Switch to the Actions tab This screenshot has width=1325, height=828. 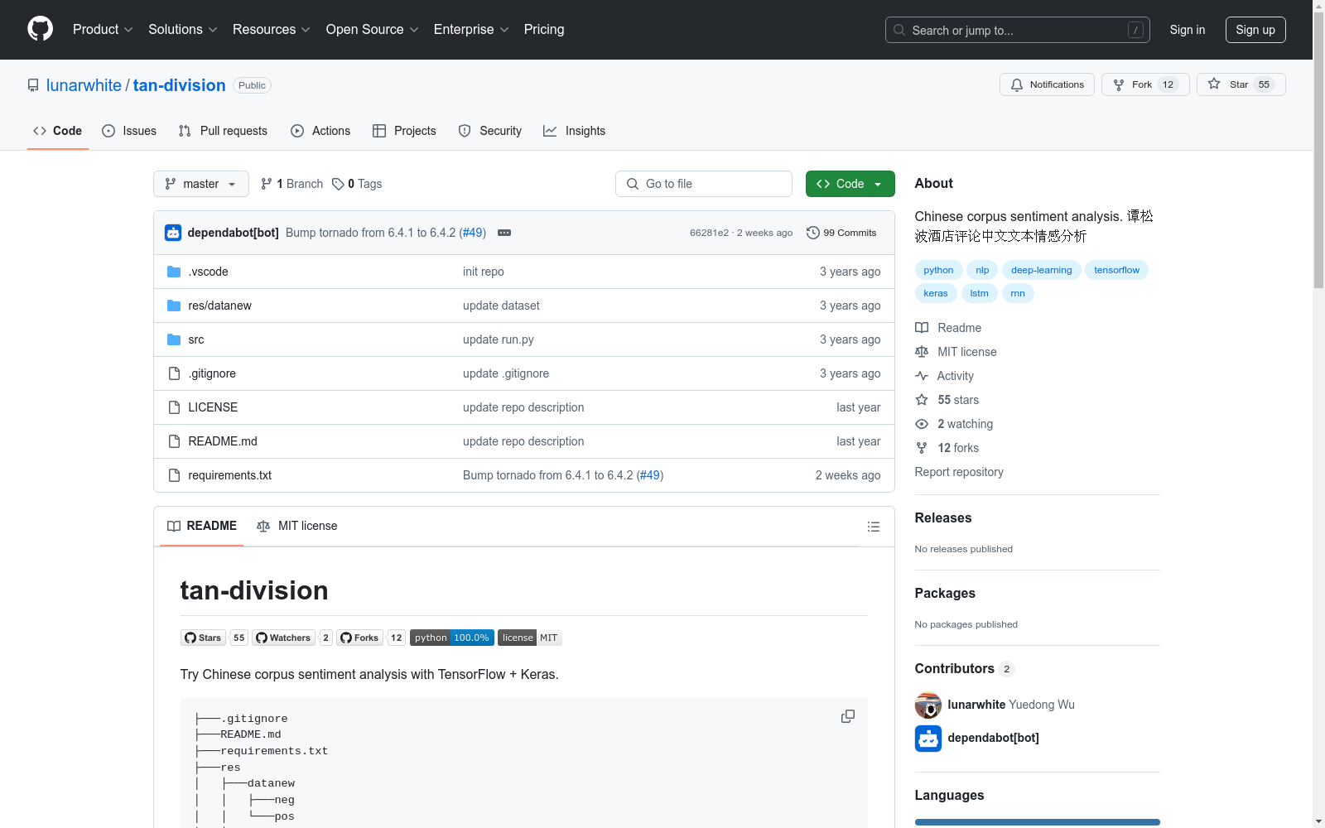320,131
